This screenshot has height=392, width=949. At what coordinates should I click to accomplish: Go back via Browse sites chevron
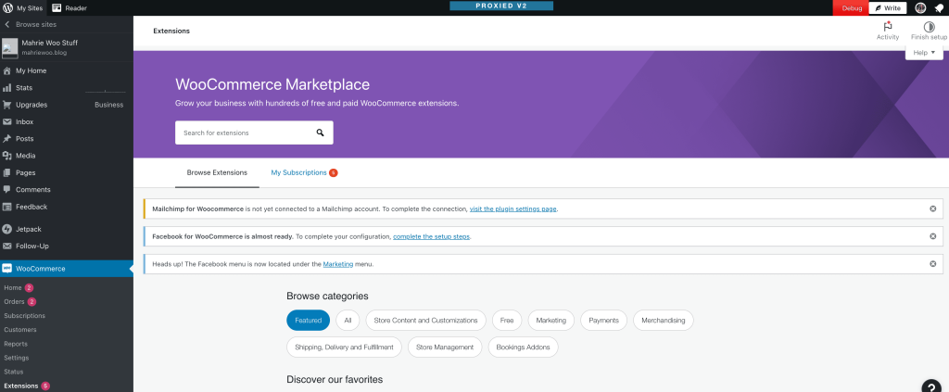[x=7, y=25]
